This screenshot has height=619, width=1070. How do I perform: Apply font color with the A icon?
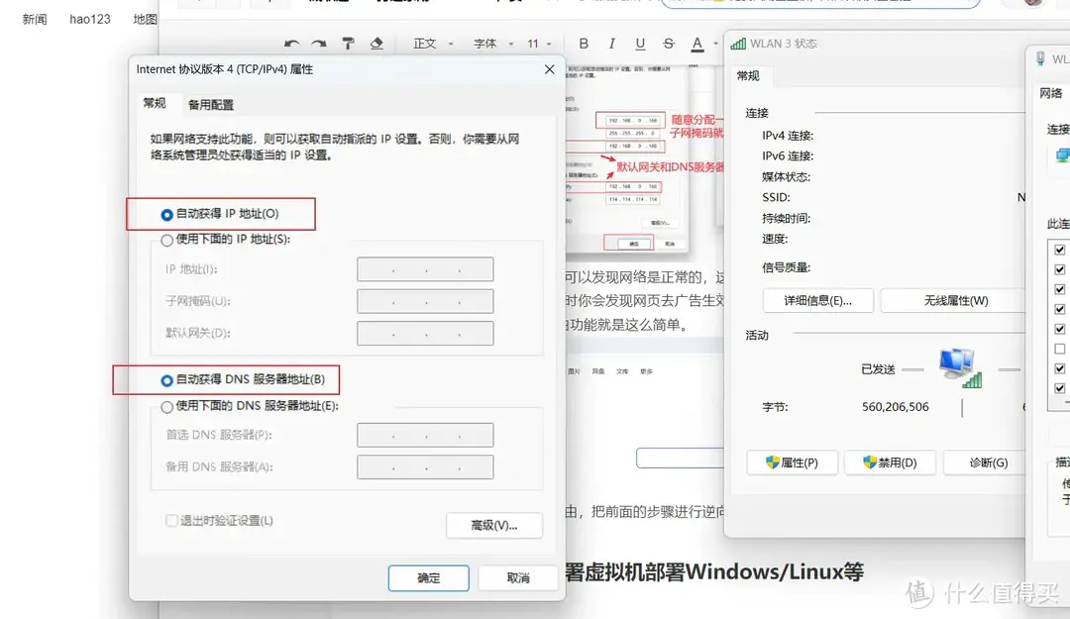point(696,44)
